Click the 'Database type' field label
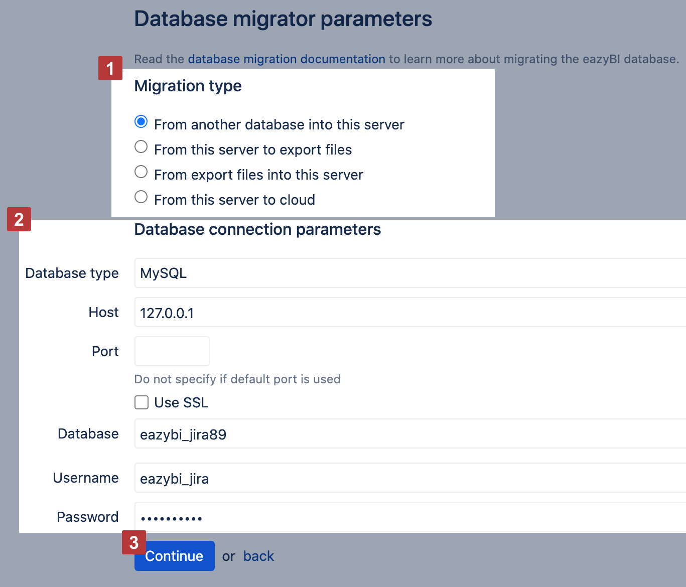The height and width of the screenshot is (587, 686). click(x=72, y=273)
